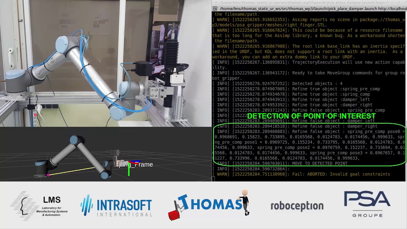Click 'Refine true object :spring_comp' line
Screen dimensions: 407x229
[x=291, y=94]
